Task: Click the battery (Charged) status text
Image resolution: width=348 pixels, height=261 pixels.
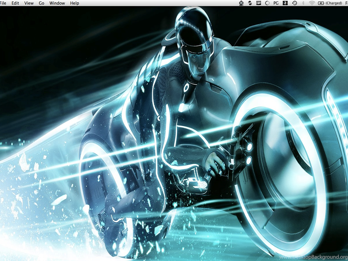Action: tap(334, 3)
